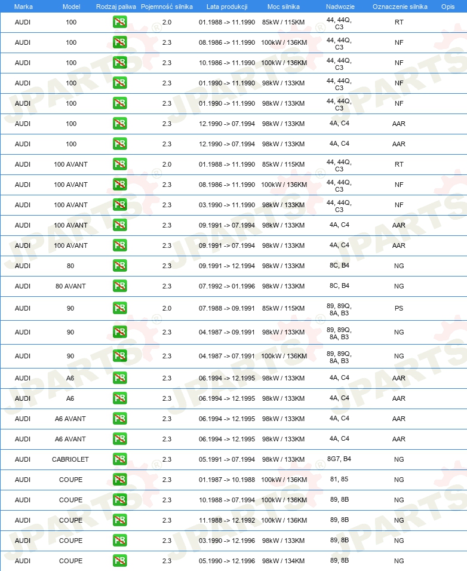This screenshot has width=467, height=571.
Task: Click the PS engine code cell
Action: click(x=399, y=308)
